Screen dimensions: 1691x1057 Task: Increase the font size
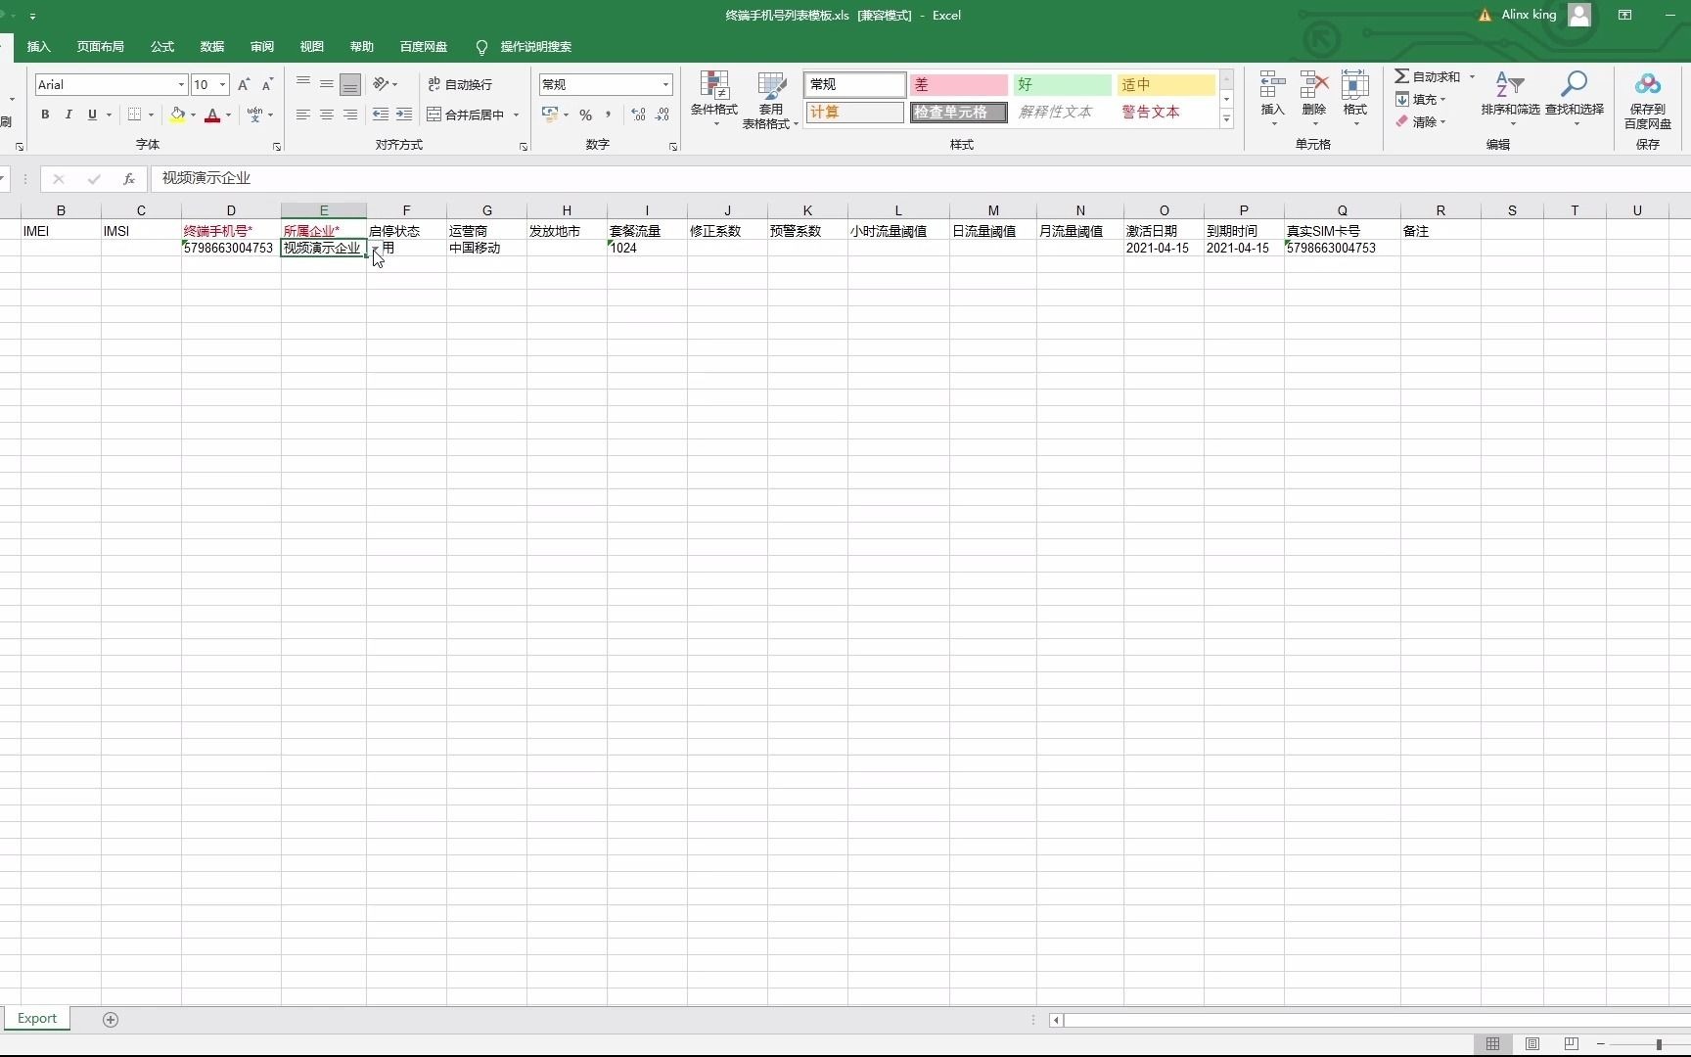tap(244, 85)
